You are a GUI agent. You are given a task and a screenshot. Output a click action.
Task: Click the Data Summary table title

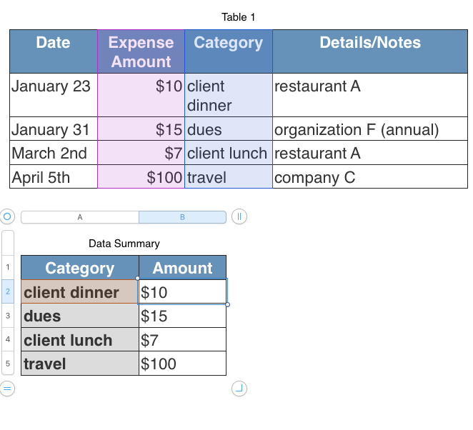tap(124, 244)
